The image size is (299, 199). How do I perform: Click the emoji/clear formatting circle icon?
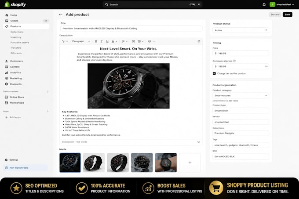[149, 41]
